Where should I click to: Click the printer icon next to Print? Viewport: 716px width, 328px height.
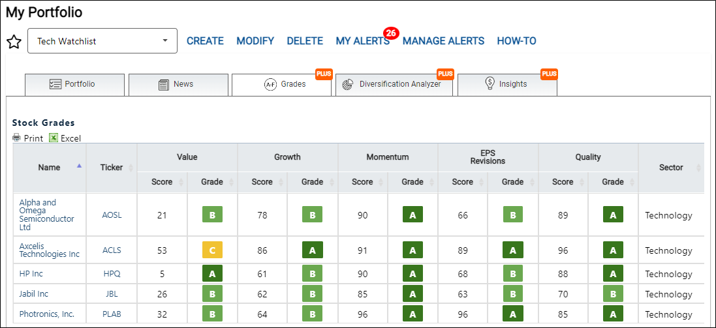[x=17, y=138]
